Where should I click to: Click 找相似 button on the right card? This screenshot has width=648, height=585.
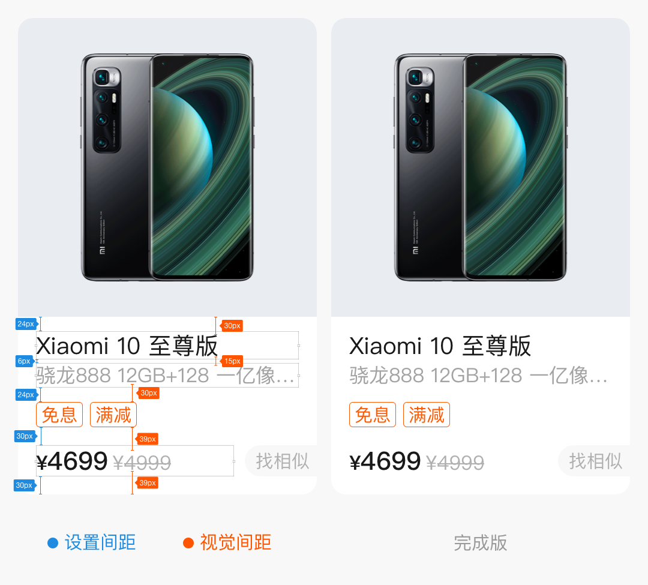(594, 461)
